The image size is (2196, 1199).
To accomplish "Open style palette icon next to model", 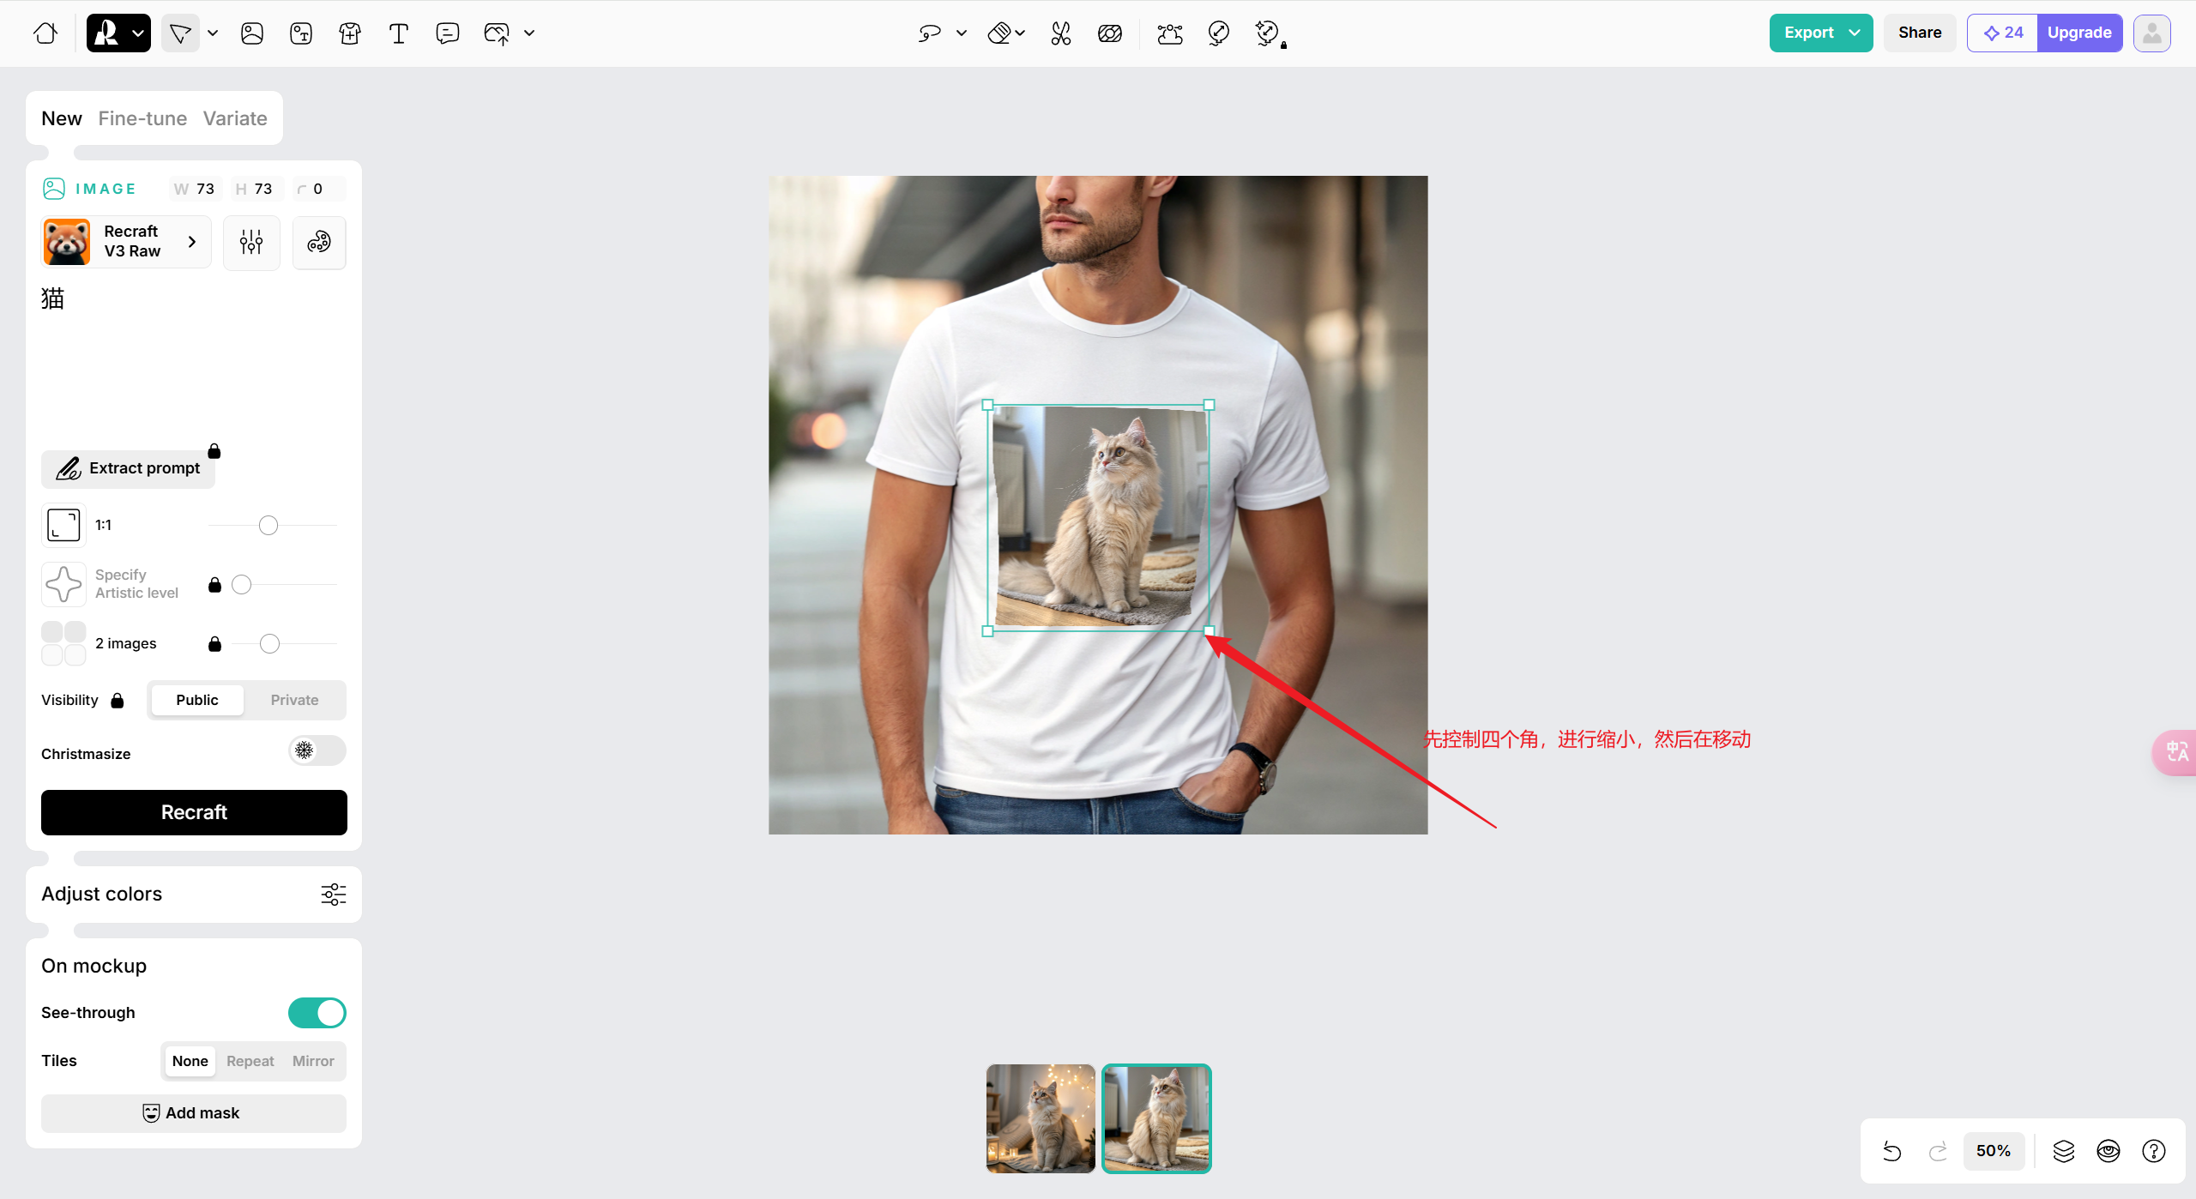I will point(319,242).
